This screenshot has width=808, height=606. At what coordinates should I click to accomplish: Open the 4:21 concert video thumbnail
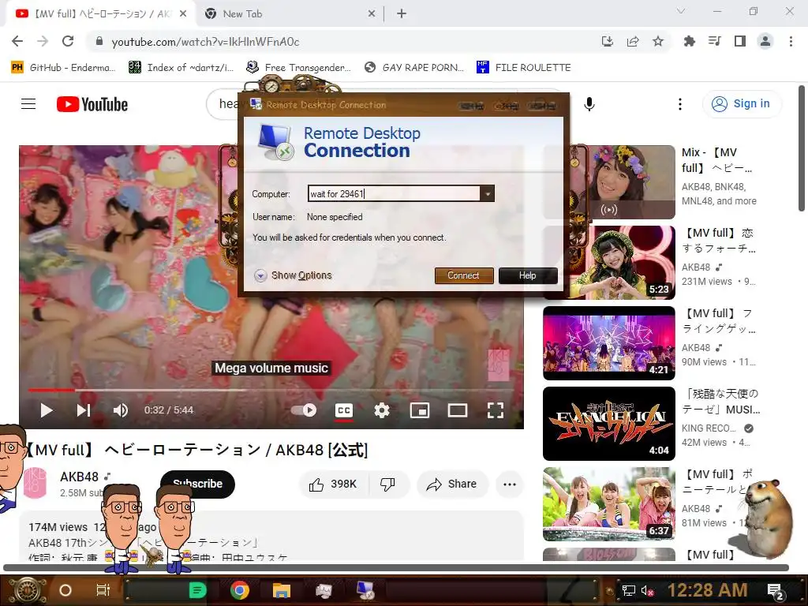pos(609,343)
